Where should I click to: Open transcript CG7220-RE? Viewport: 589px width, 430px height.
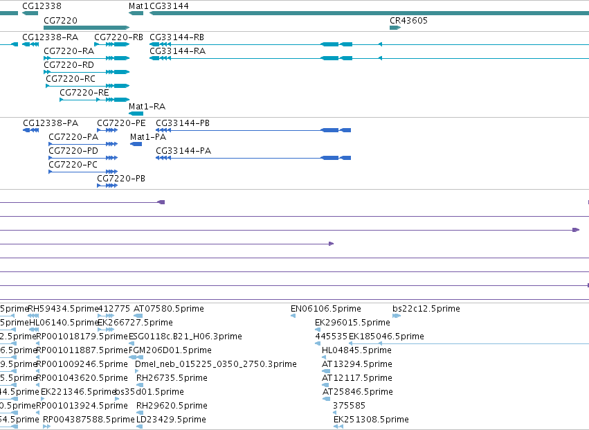click(95, 100)
